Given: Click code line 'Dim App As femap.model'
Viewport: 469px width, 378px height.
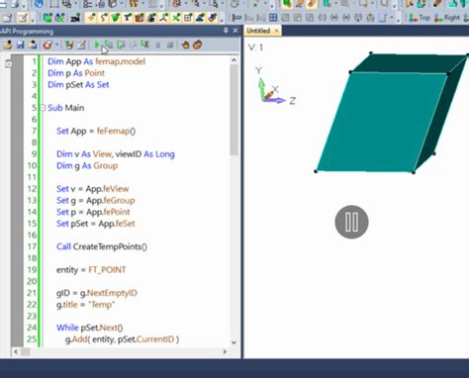Looking at the screenshot, I should pyautogui.click(x=96, y=61).
